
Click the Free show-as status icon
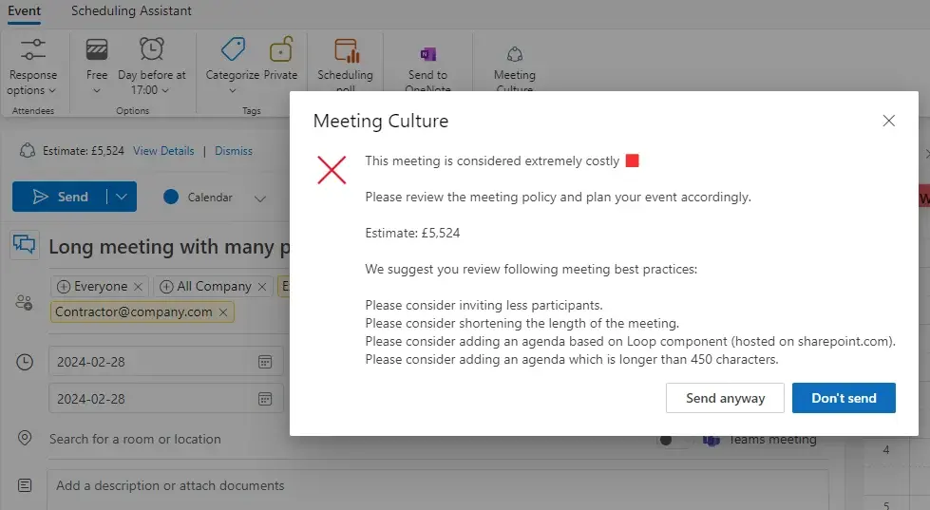click(x=97, y=49)
